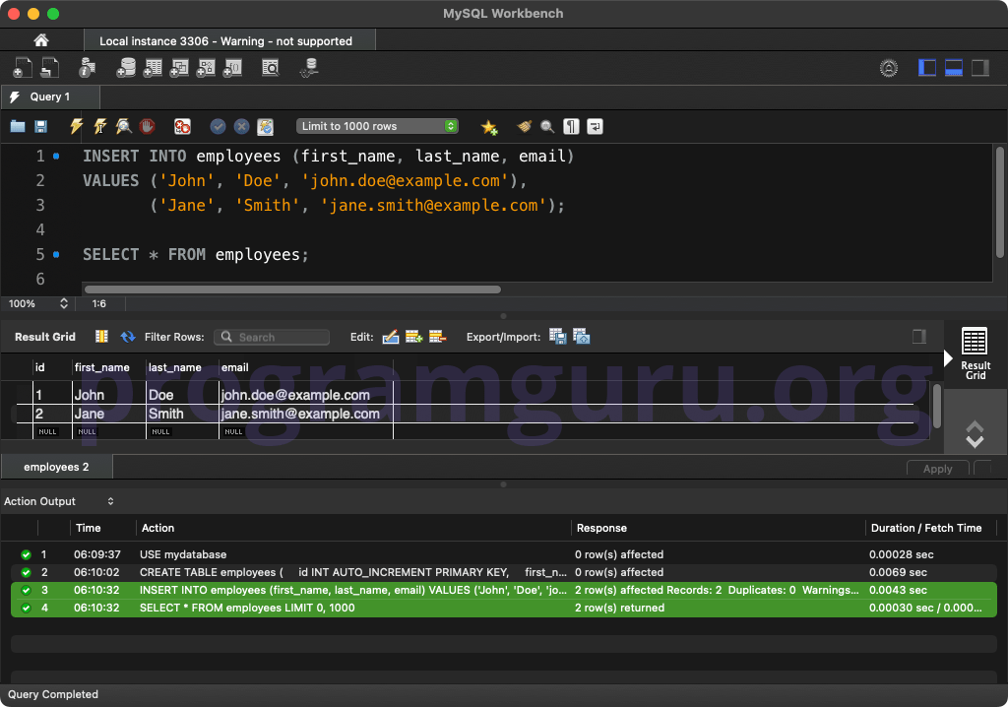Open script file folder icon in editor
Screen dimensions: 1008x707
coord(18,126)
